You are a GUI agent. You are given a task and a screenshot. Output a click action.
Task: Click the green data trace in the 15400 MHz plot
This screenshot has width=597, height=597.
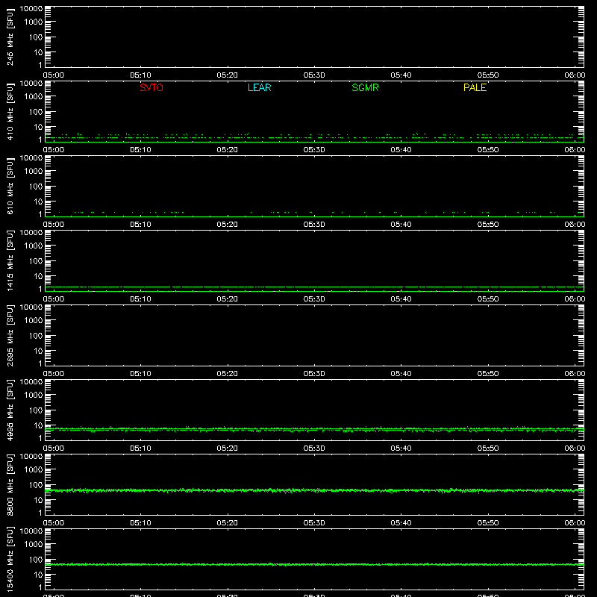pyautogui.click(x=314, y=564)
